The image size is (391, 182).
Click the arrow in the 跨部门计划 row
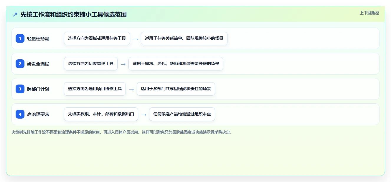click(x=131, y=89)
